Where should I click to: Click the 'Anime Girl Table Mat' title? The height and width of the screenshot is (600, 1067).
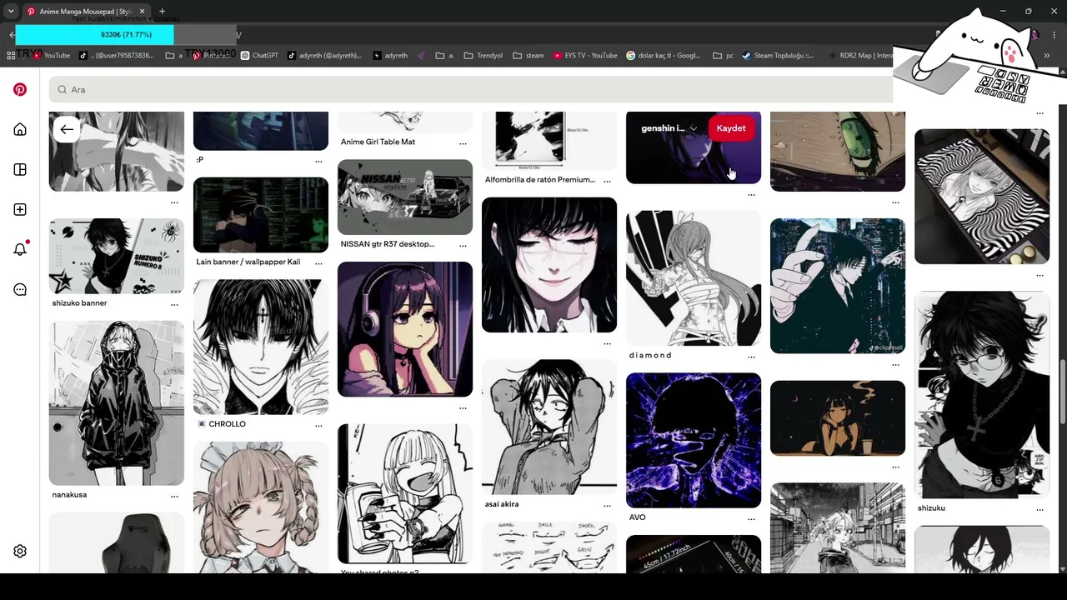(x=378, y=142)
